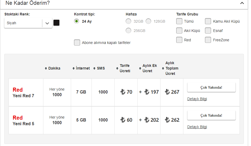The width and height of the screenshot is (251, 146).
Task: Collapse the Ne Kadar Öderim section
Action: coord(242,3)
